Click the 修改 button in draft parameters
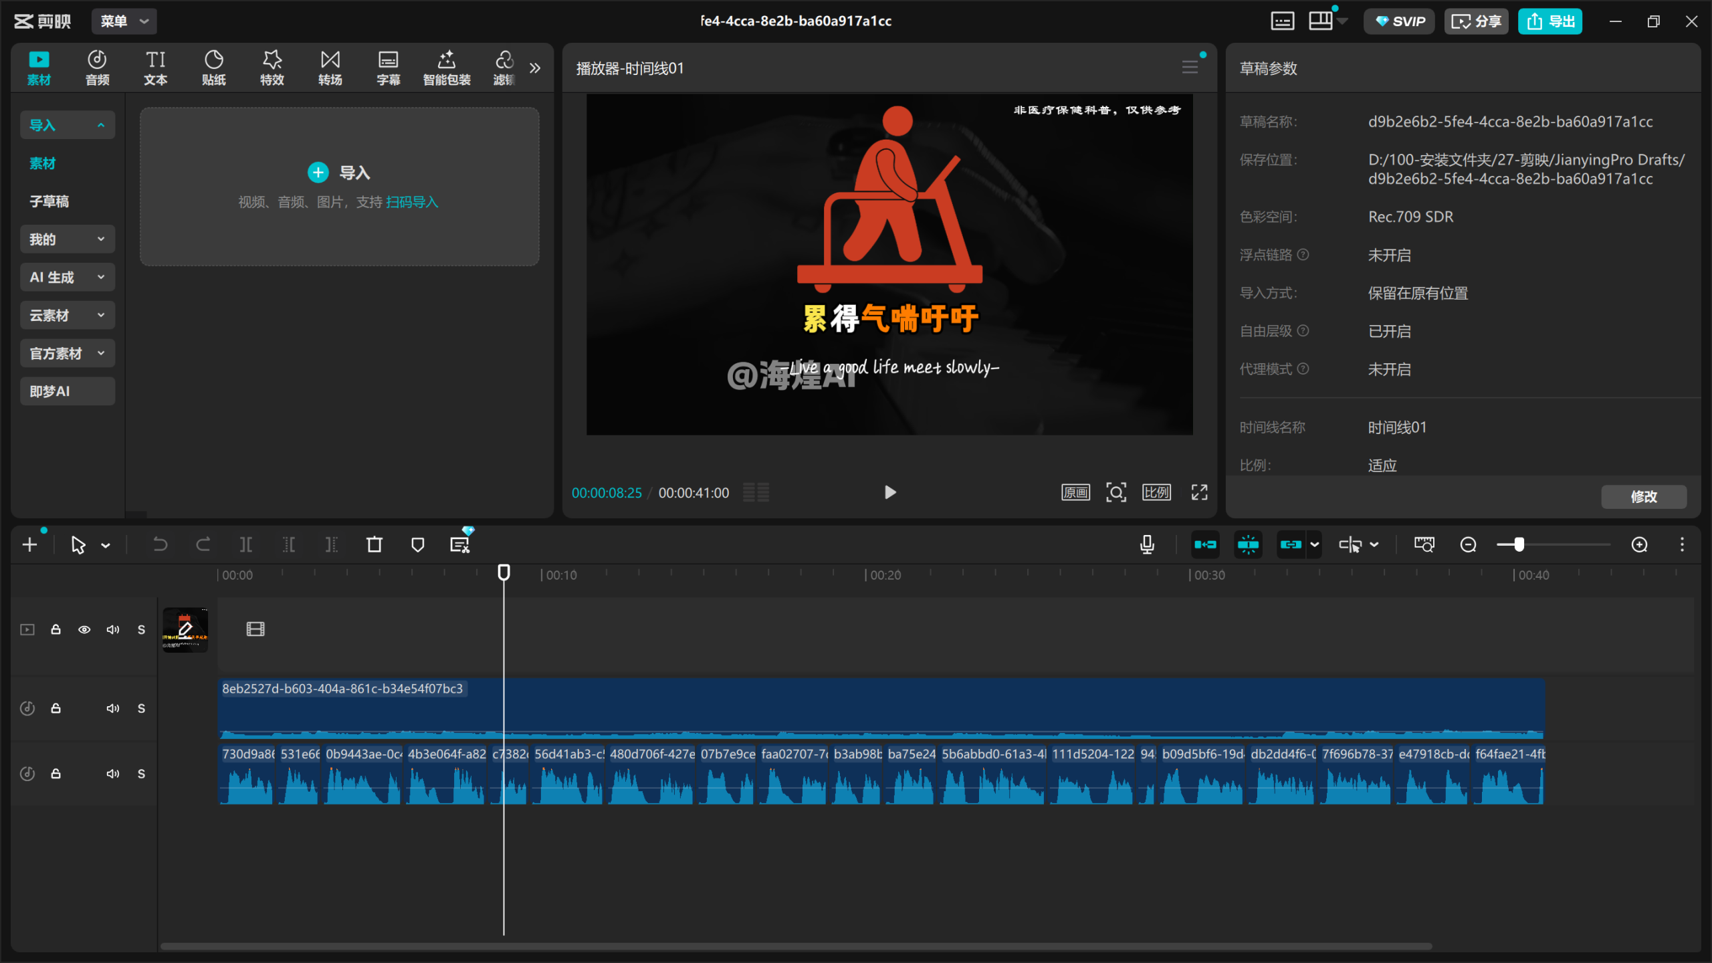The height and width of the screenshot is (963, 1712). 1643,497
